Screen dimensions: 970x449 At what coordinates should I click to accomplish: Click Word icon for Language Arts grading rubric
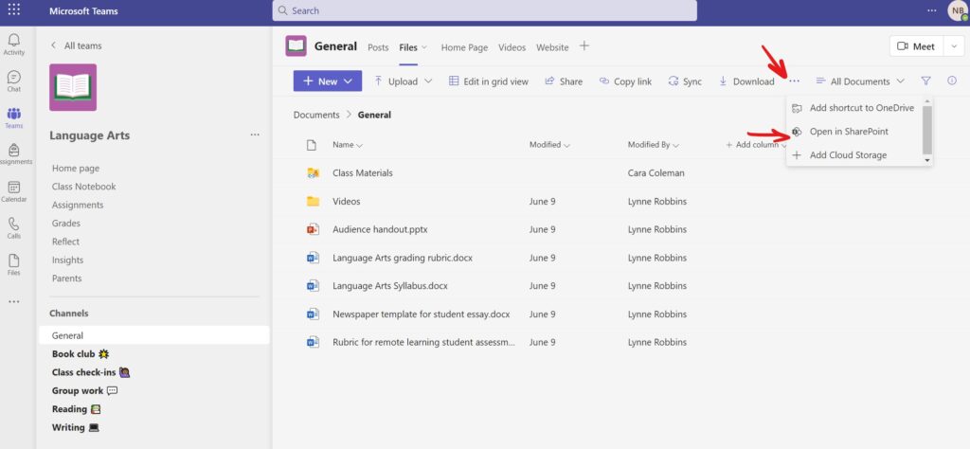[313, 258]
